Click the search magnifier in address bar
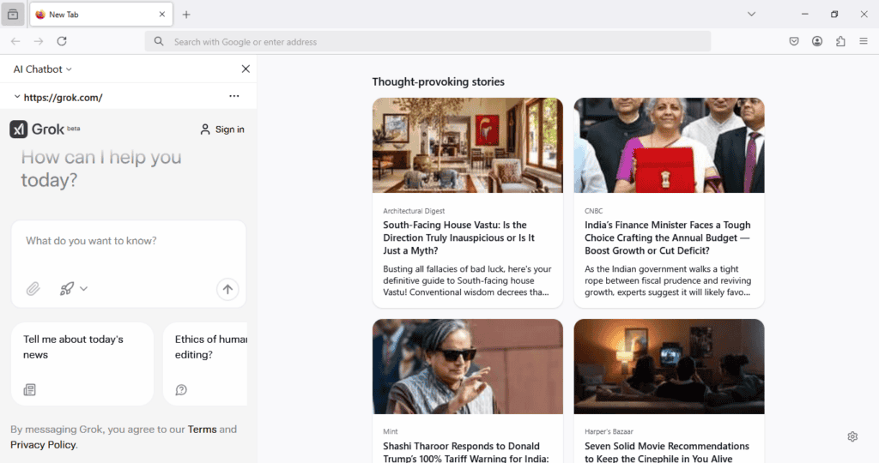879x463 pixels. click(159, 41)
